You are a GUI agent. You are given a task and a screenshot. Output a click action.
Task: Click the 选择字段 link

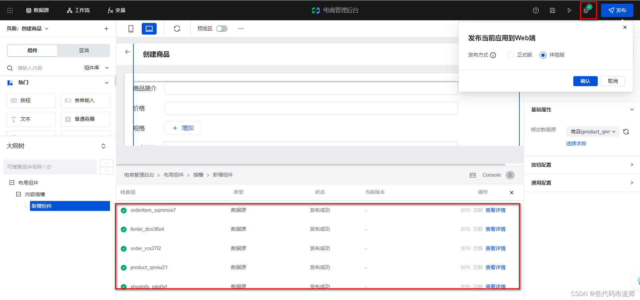coord(576,144)
